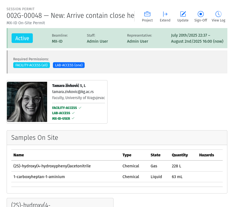The height and width of the screenshot is (207, 234).
Task: Open the Project briefcase icon
Action: [x=147, y=14]
